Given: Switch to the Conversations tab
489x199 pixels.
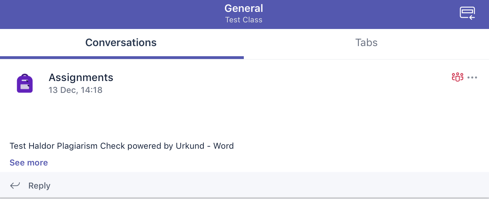Looking at the screenshot, I should click(121, 43).
